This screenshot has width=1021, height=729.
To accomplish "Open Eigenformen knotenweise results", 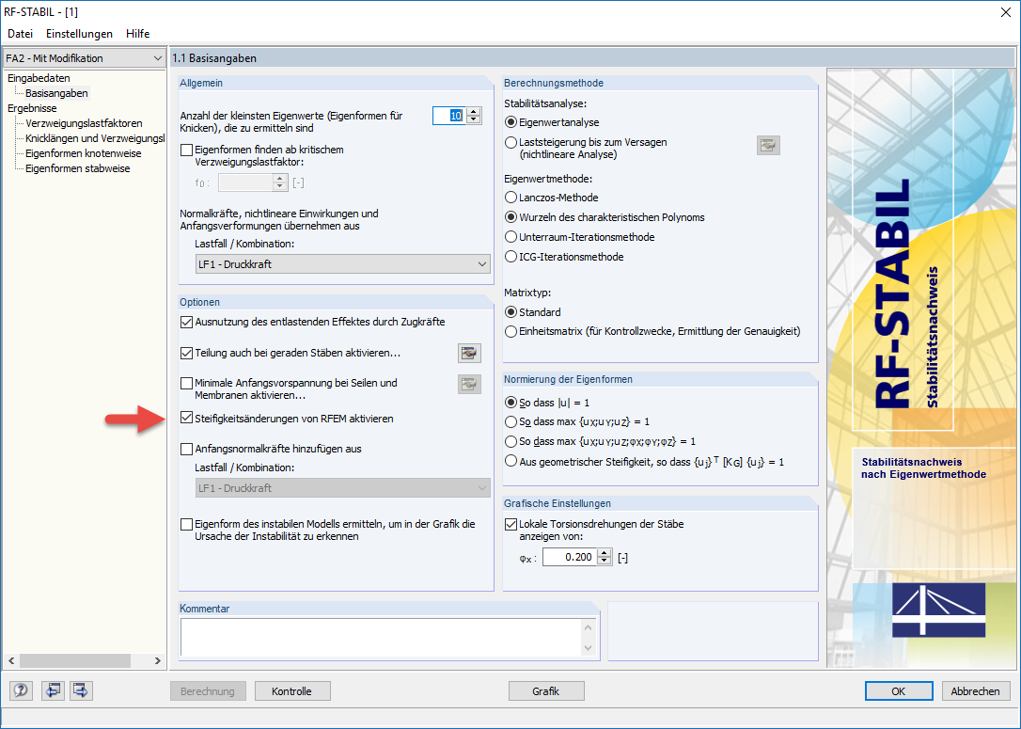I will (84, 153).
